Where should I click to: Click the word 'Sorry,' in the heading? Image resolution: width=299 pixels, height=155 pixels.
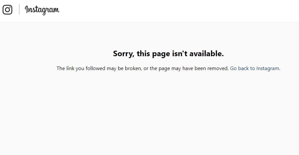coord(123,54)
